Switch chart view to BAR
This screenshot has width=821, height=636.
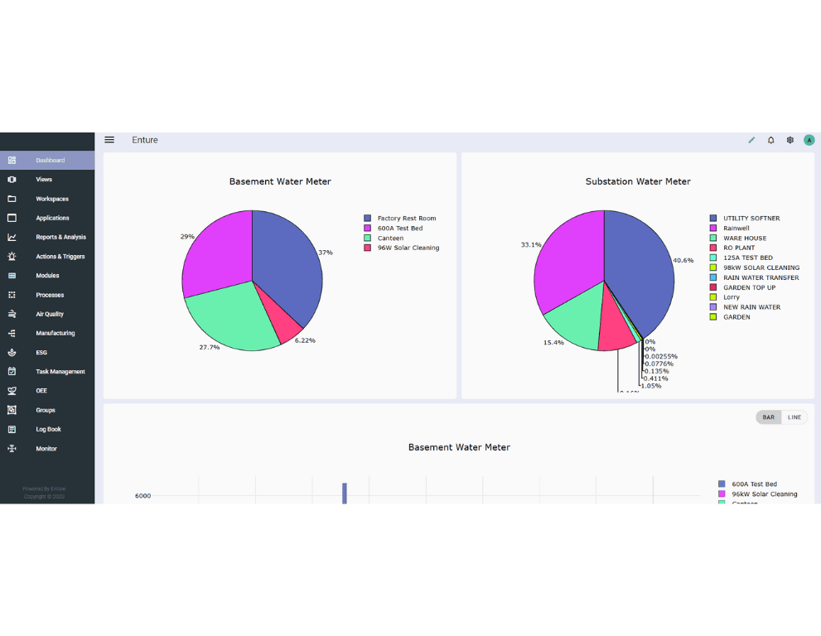tap(769, 417)
